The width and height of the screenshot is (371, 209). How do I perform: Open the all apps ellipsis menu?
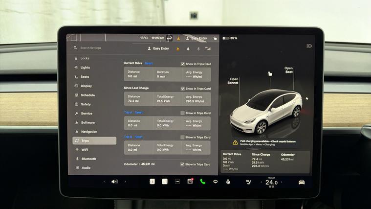click(177, 182)
